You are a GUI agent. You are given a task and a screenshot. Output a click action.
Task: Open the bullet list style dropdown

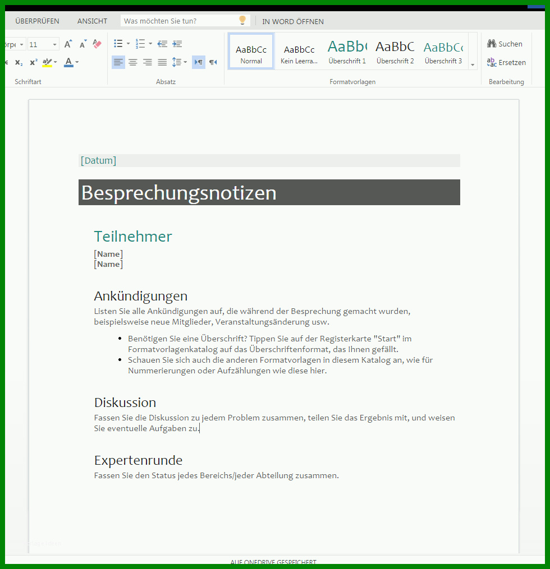[x=128, y=44]
